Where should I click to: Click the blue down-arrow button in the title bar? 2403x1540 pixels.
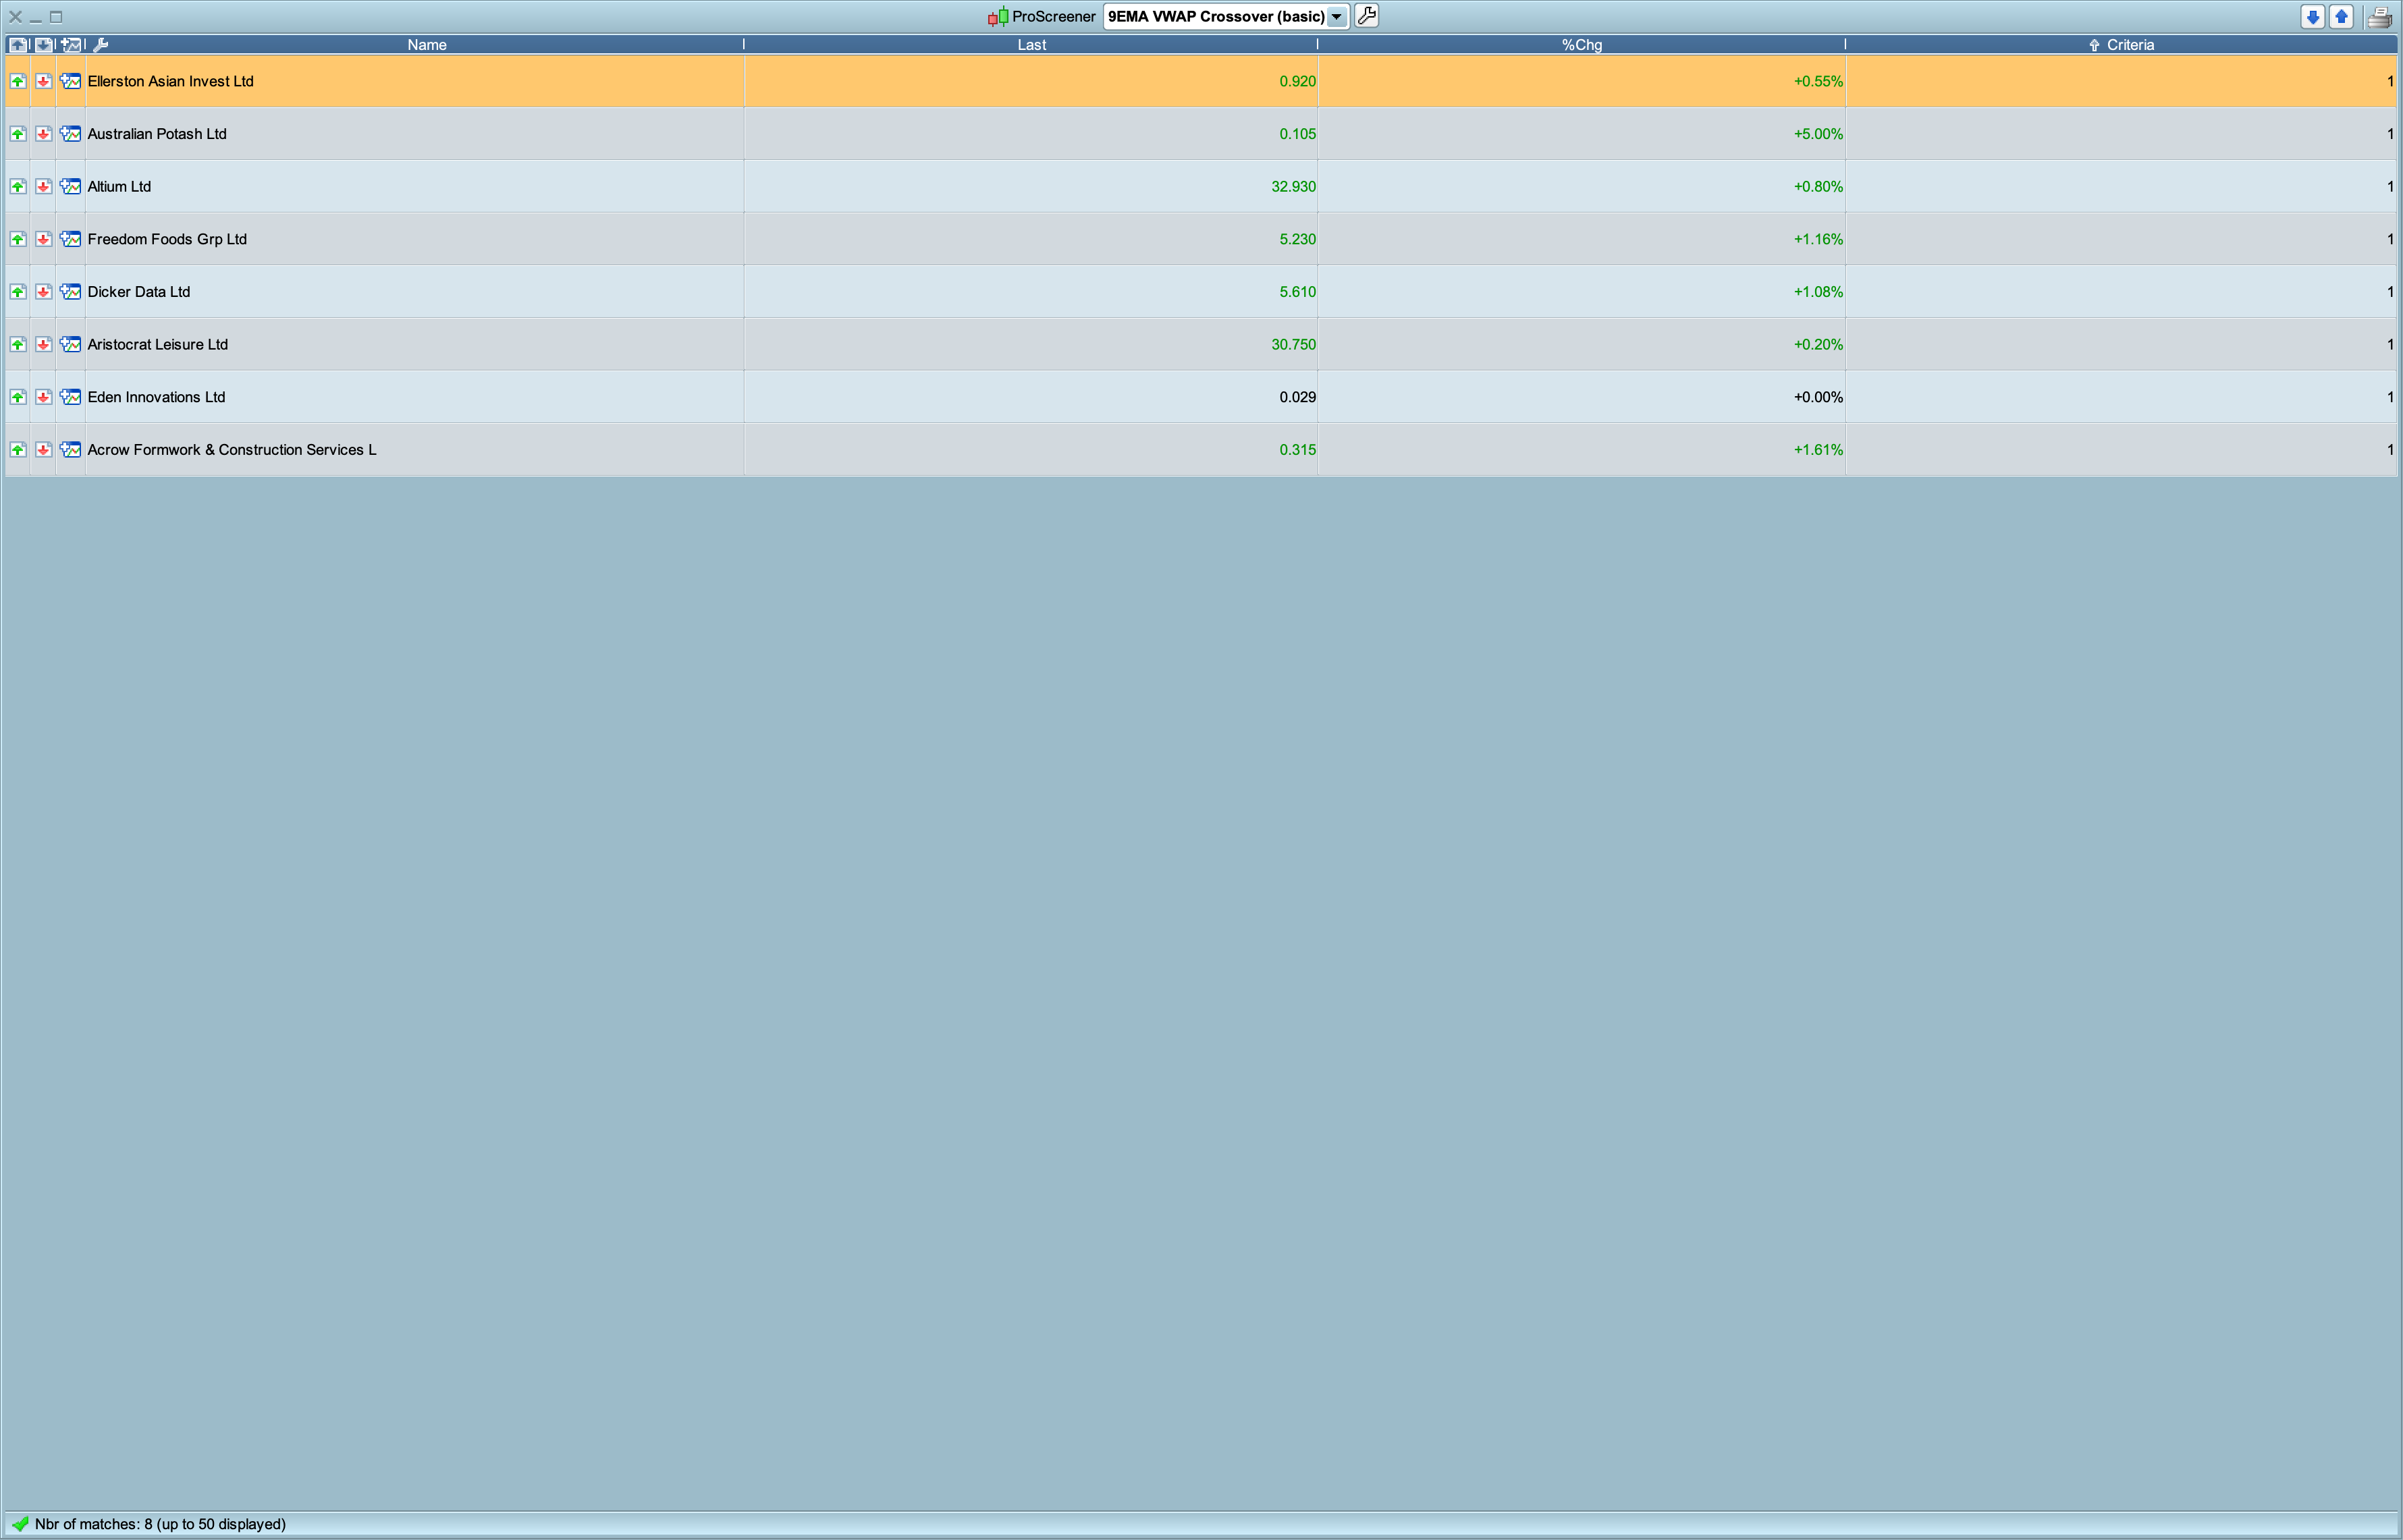point(2312,16)
